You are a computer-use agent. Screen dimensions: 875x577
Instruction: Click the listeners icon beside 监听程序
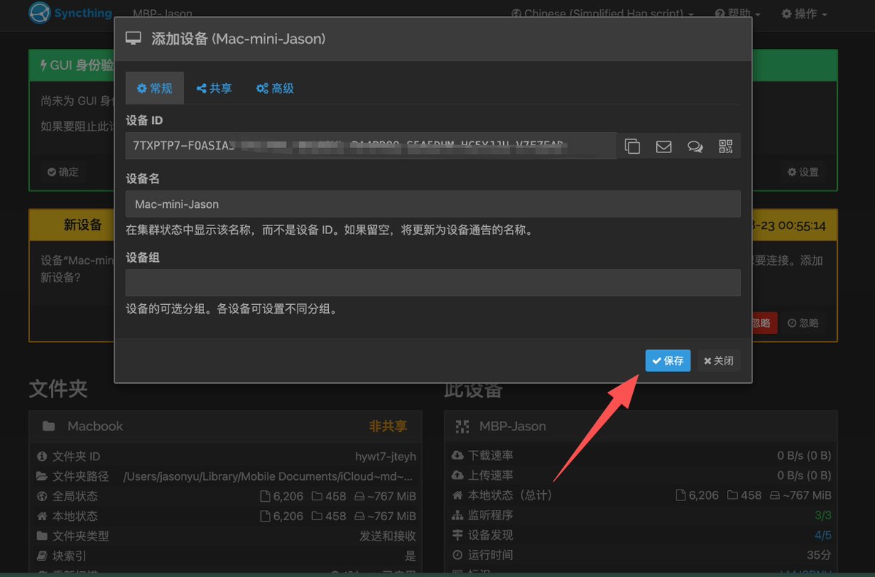point(457,515)
